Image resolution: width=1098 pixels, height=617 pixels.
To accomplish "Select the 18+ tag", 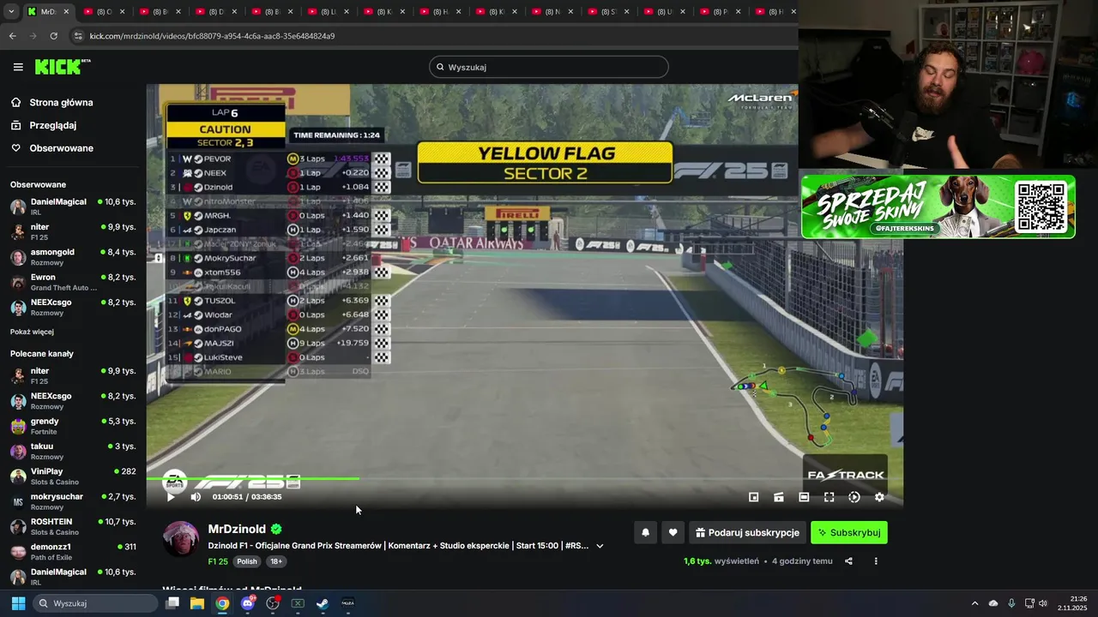I will (276, 562).
